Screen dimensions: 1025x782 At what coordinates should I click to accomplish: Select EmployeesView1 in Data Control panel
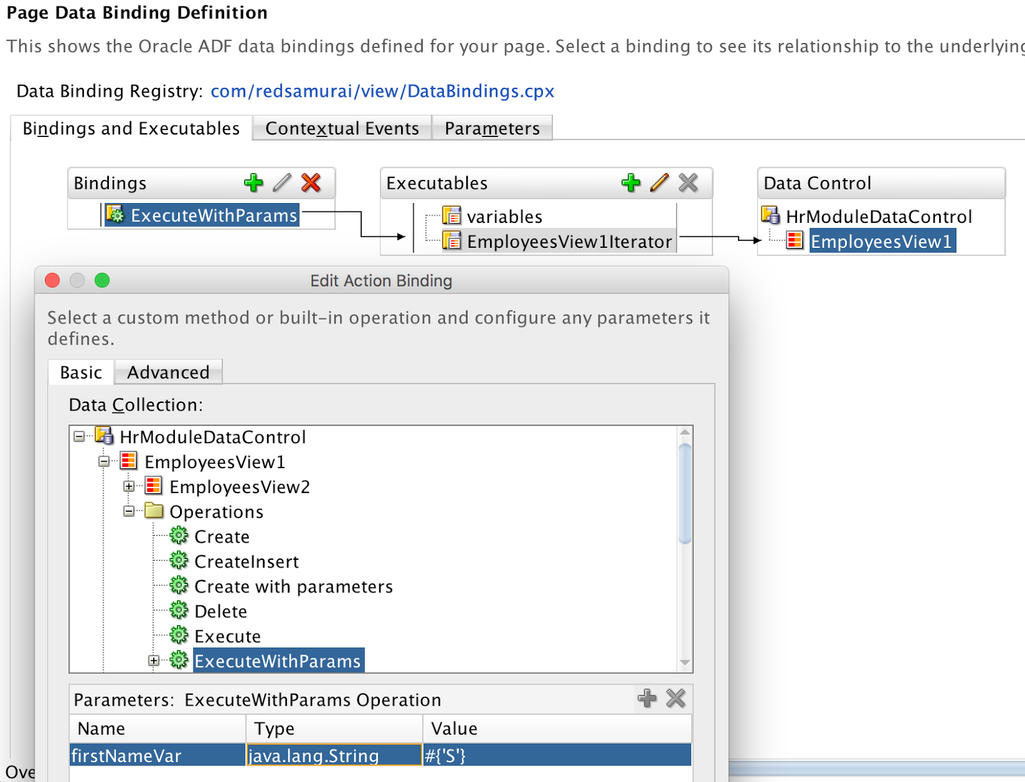coord(882,241)
